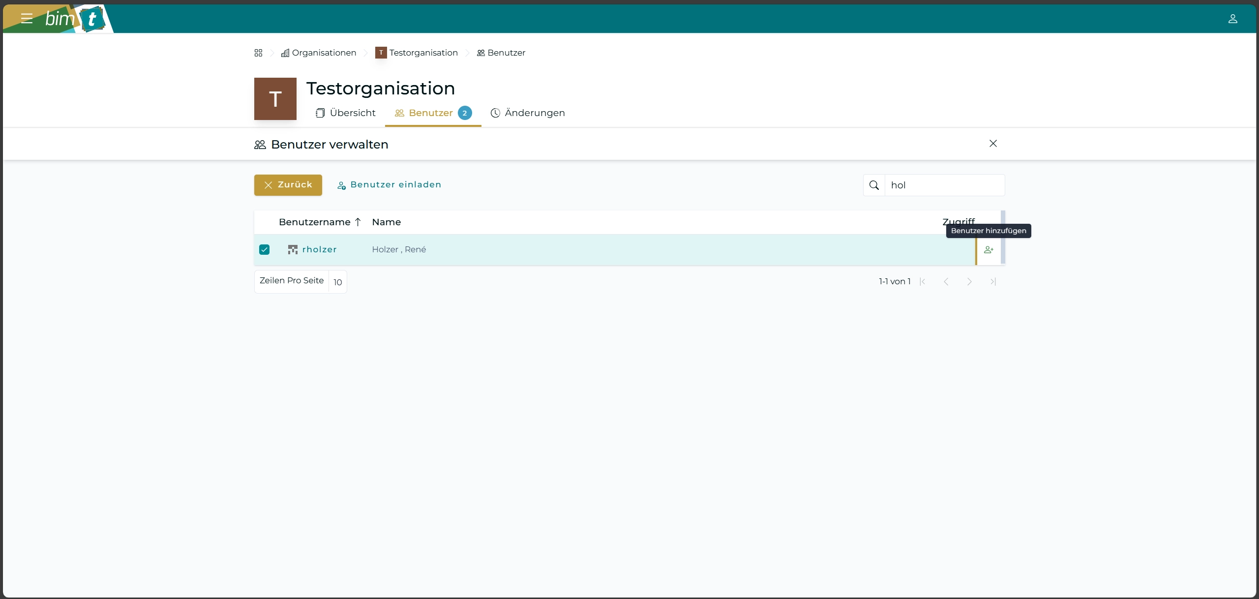Open the hamburger navigation menu
This screenshot has width=1259, height=599.
pos(27,19)
